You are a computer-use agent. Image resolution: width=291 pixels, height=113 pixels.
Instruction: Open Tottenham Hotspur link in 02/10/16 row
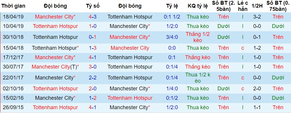pos(55,89)
